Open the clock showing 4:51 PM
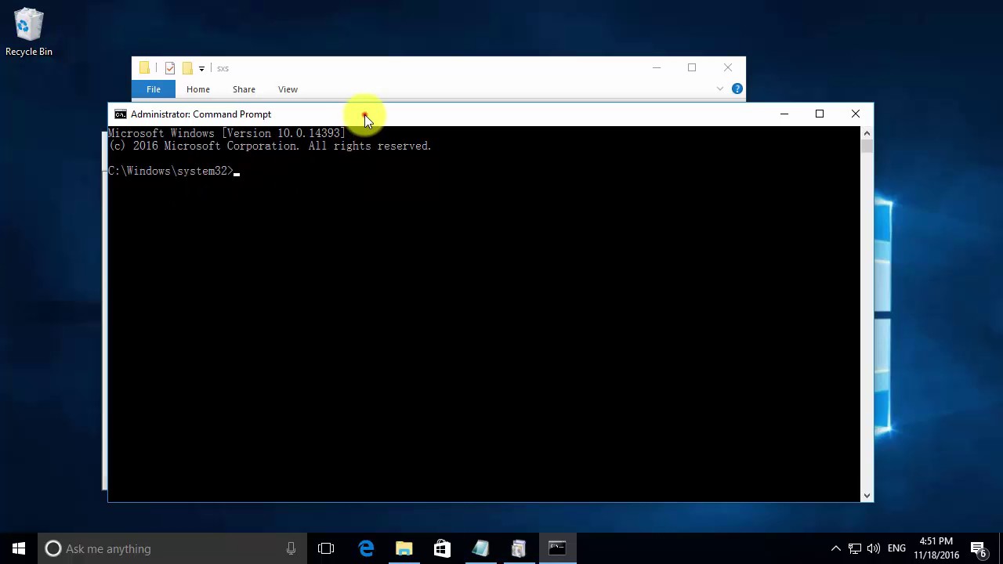This screenshot has height=564, width=1003. click(x=936, y=548)
